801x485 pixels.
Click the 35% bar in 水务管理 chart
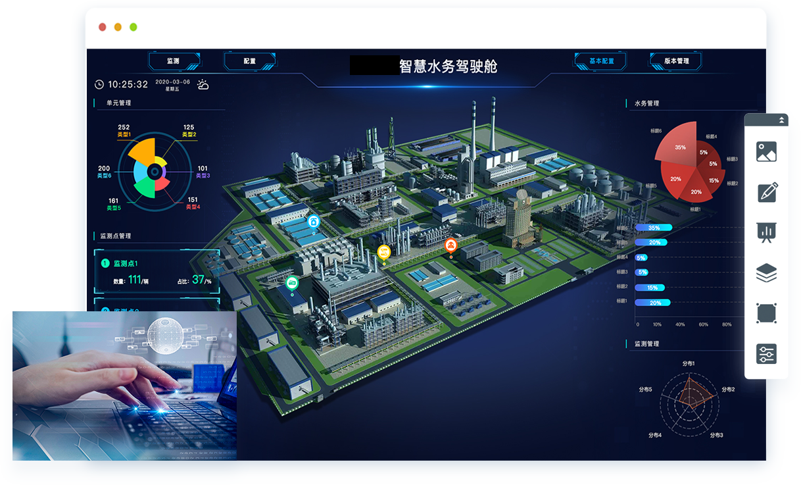coord(654,228)
